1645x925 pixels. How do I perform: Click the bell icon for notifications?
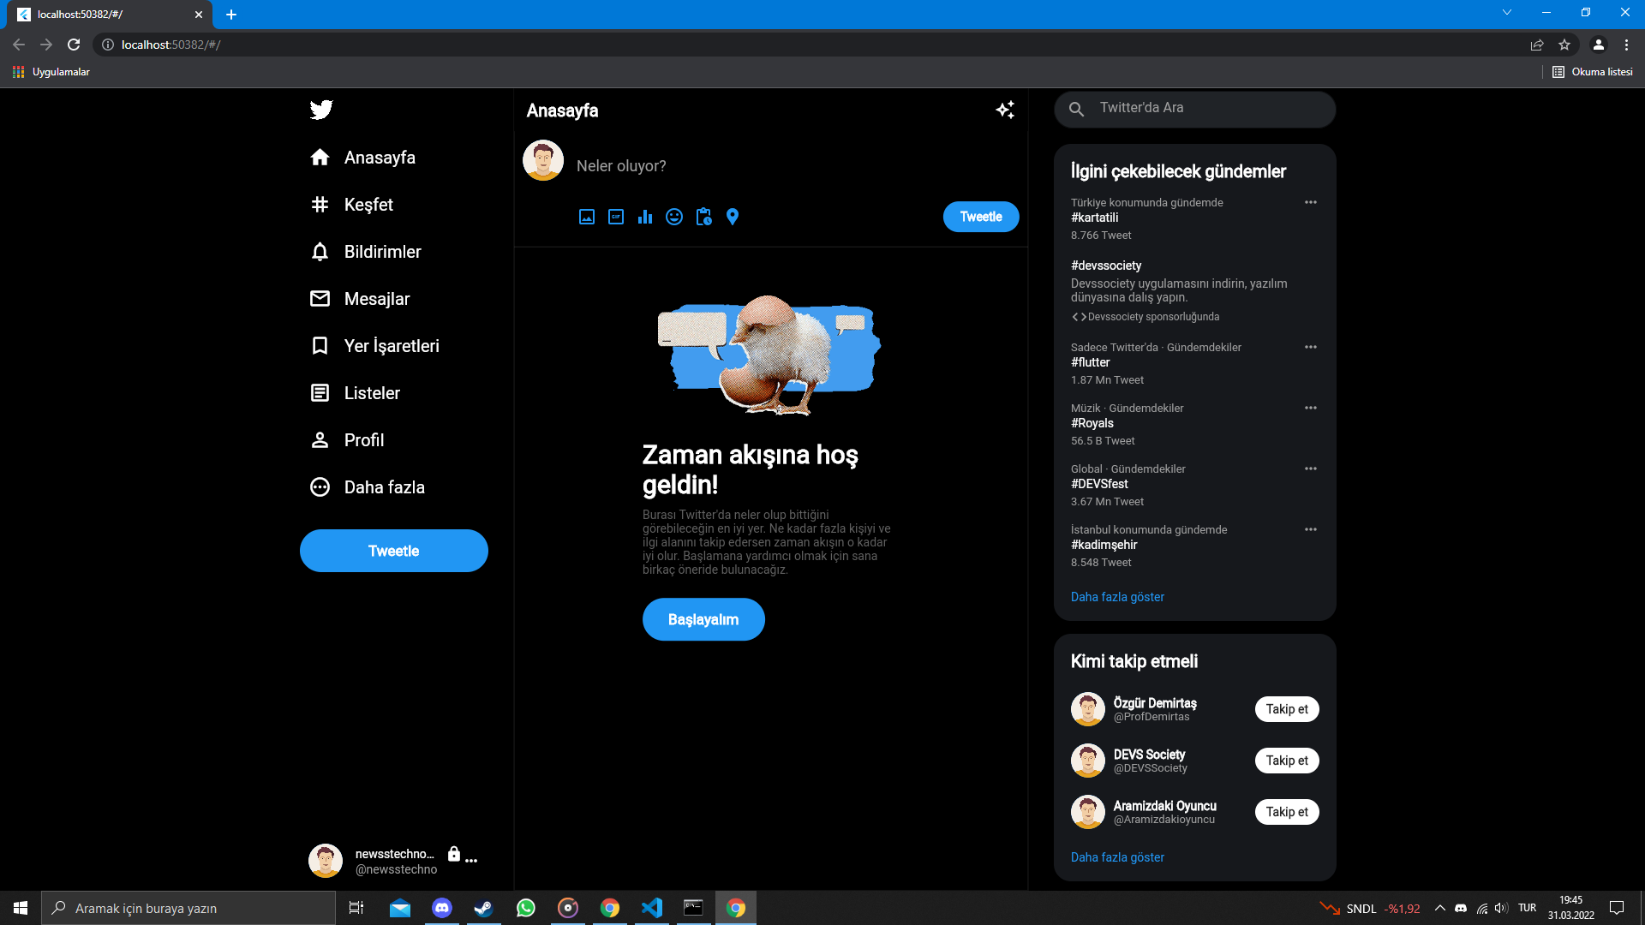pos(320,252)
